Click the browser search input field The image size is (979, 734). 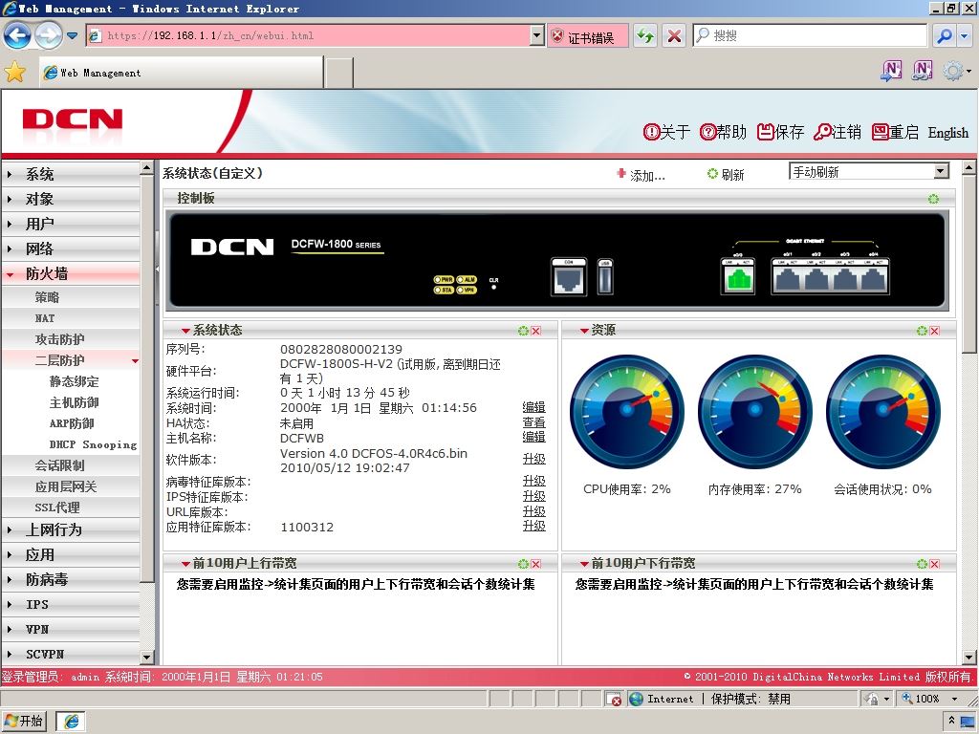point(810,35)
